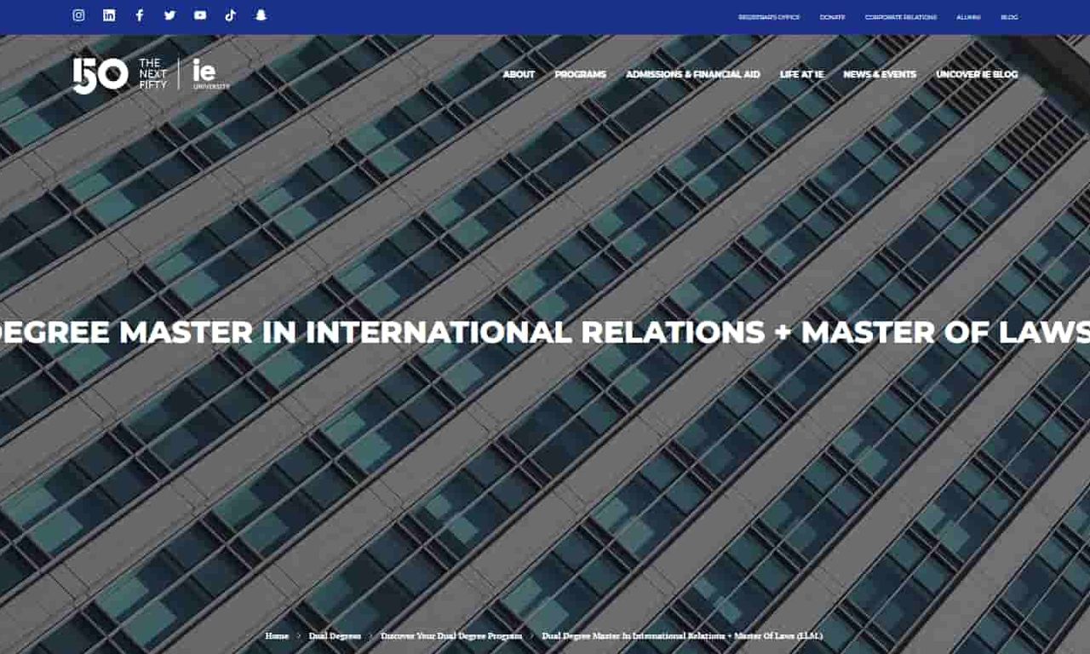Open the Twitter social icon

point(169,15)
